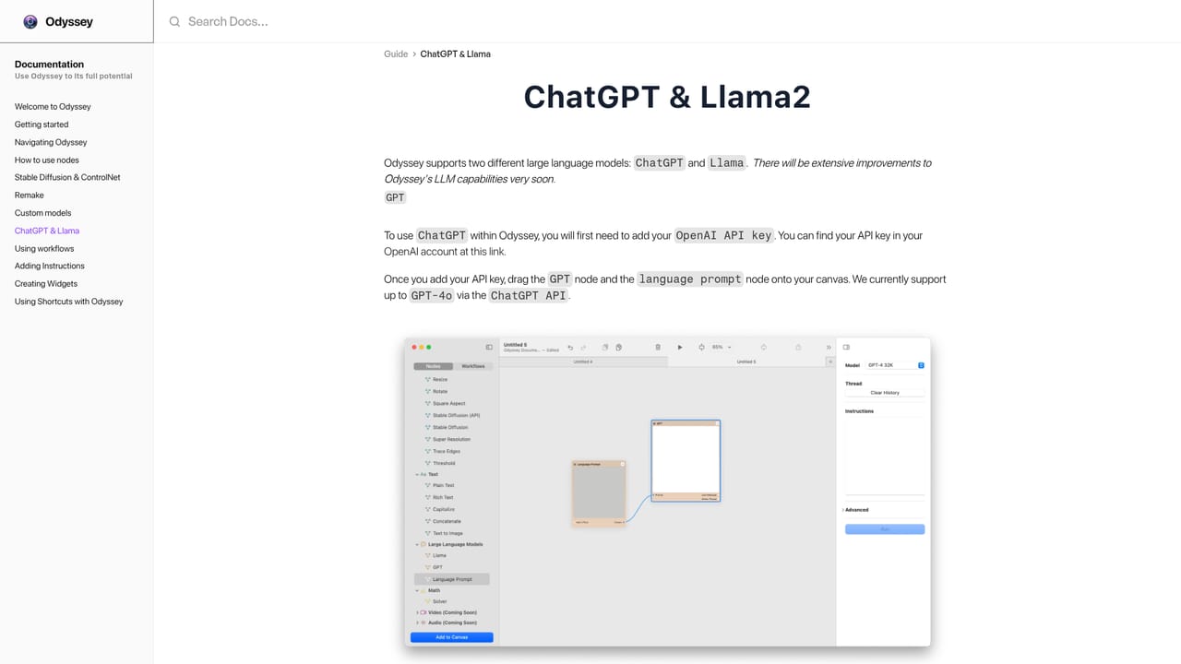Click the ChatGPT & Llama2 page heading

[x=667, y=97]
